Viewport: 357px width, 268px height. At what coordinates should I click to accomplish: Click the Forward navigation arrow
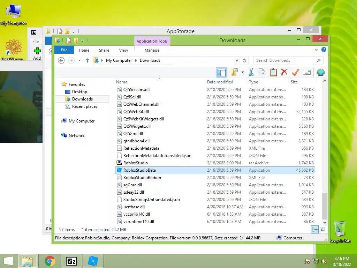click(x=71, y=60)
